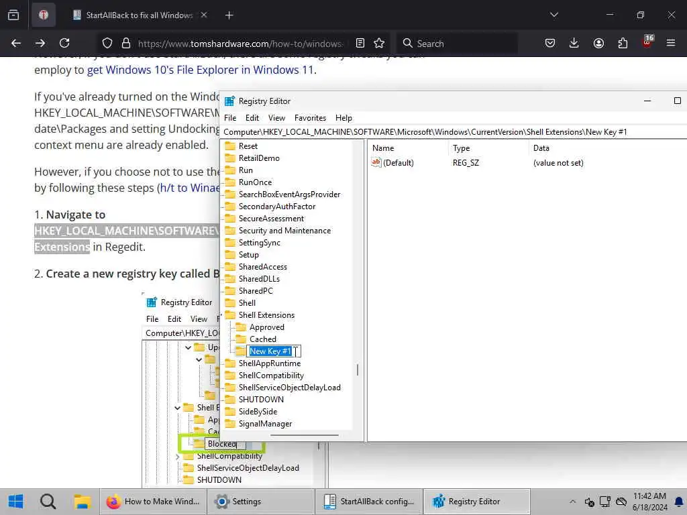
Task: Switch to Firefox How to Make Wind... taskbar button
Action: [x=153, y=502]
